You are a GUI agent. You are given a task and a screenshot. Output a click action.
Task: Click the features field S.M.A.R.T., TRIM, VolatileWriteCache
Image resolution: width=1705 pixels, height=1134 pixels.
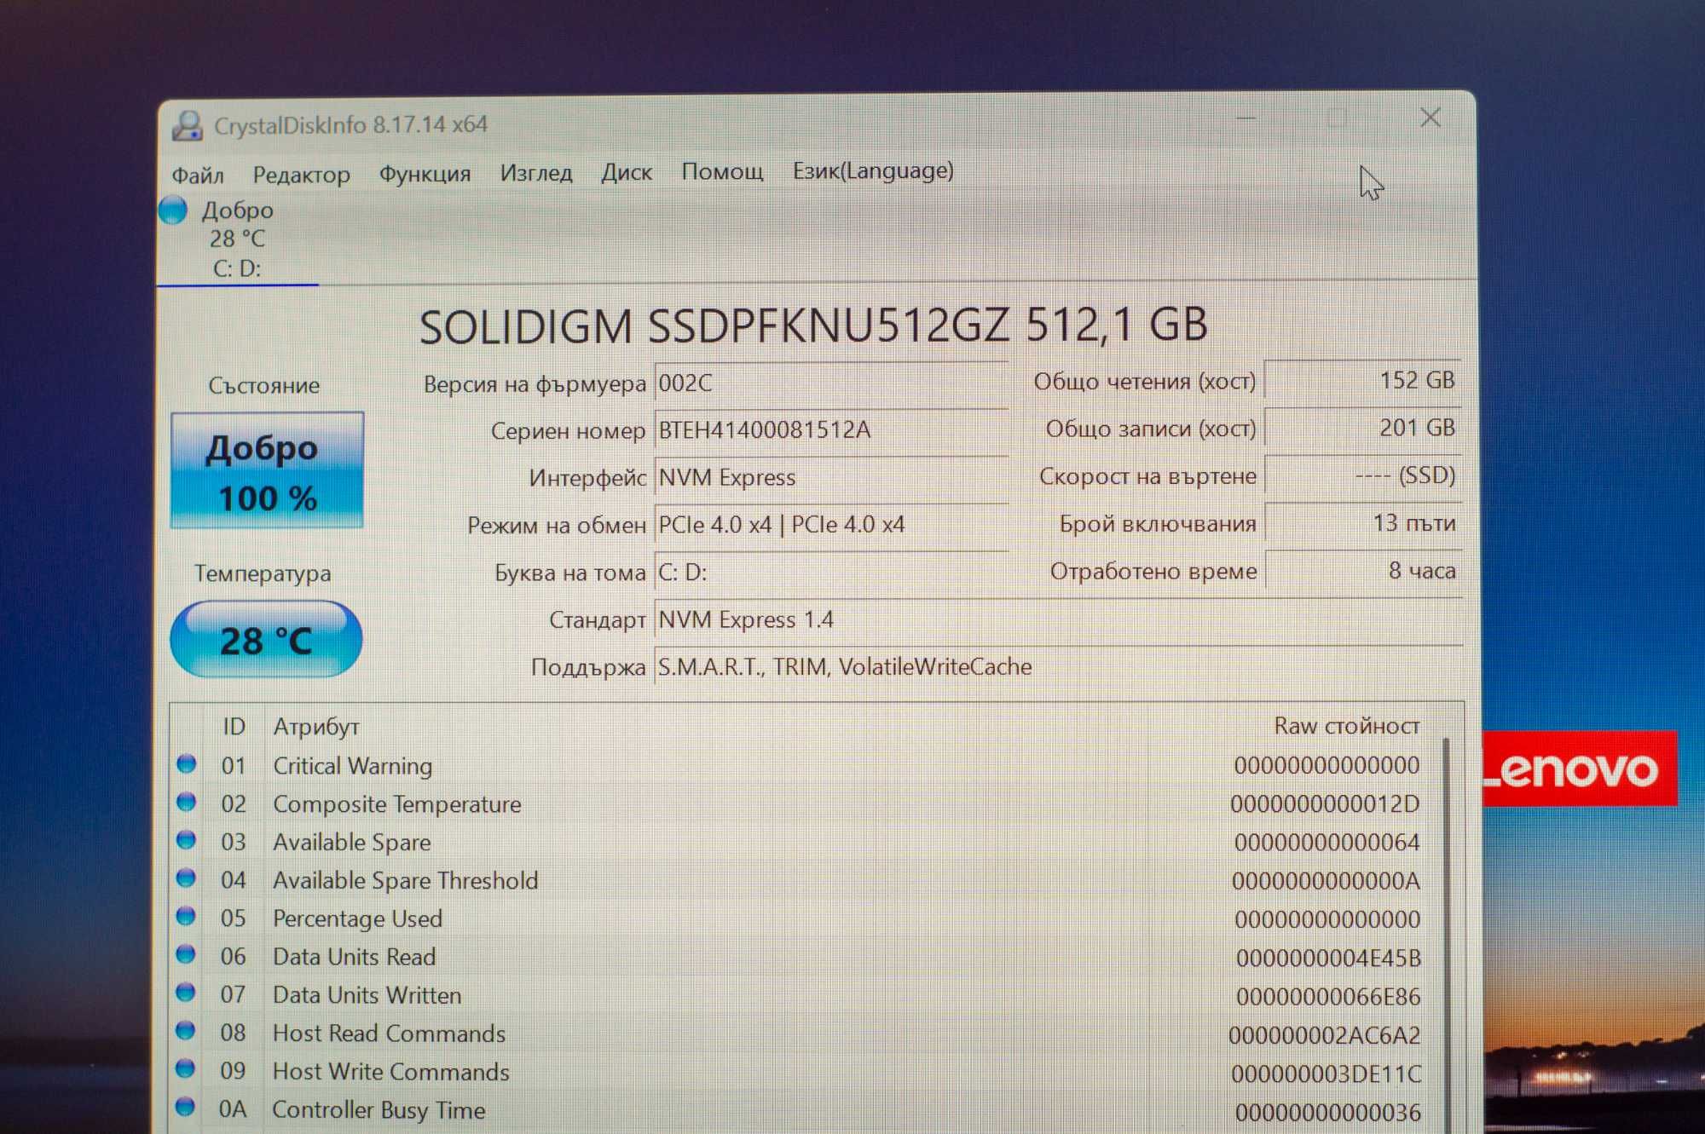click(1058, 666)
